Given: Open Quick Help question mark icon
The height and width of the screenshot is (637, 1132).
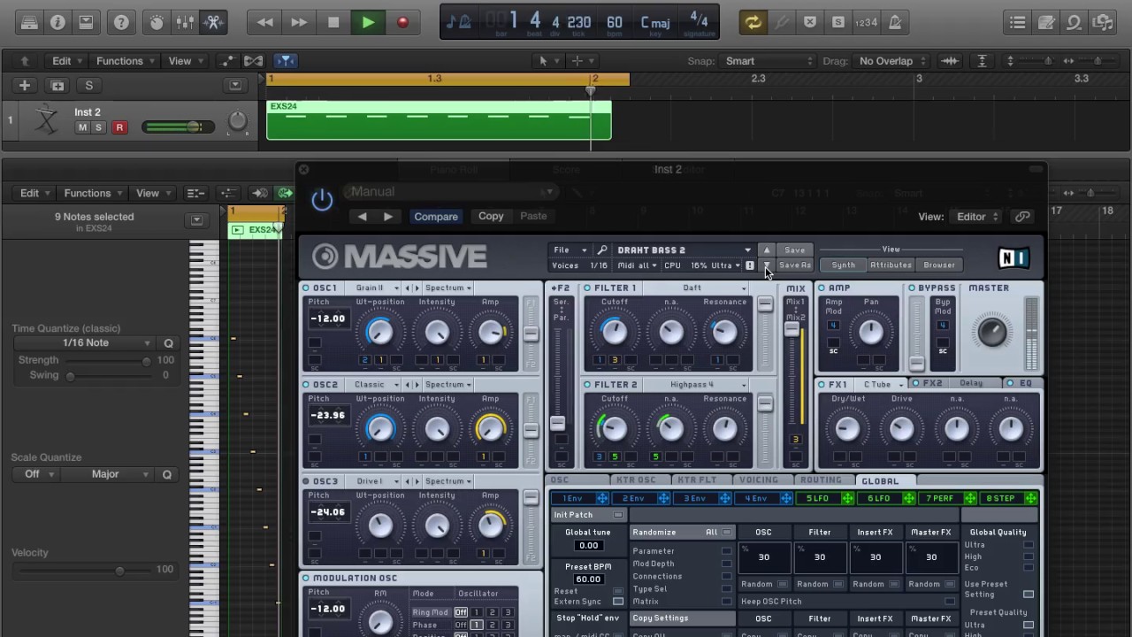Looking at the screenshot, I should click(121, 22).
